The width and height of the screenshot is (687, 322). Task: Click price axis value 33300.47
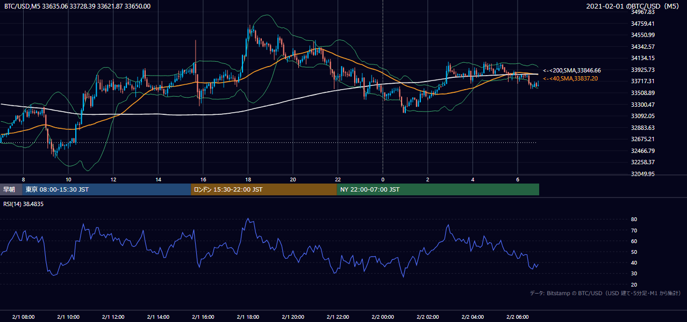[x=642, y=105]
